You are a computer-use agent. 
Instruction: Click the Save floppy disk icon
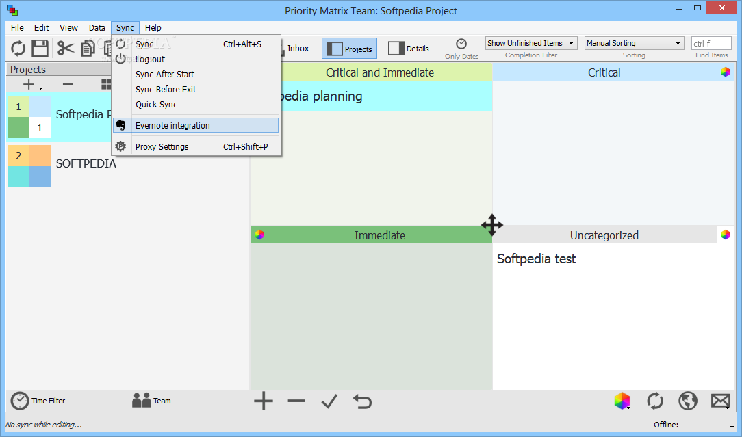pyautogui.click(x=40, y=49)
